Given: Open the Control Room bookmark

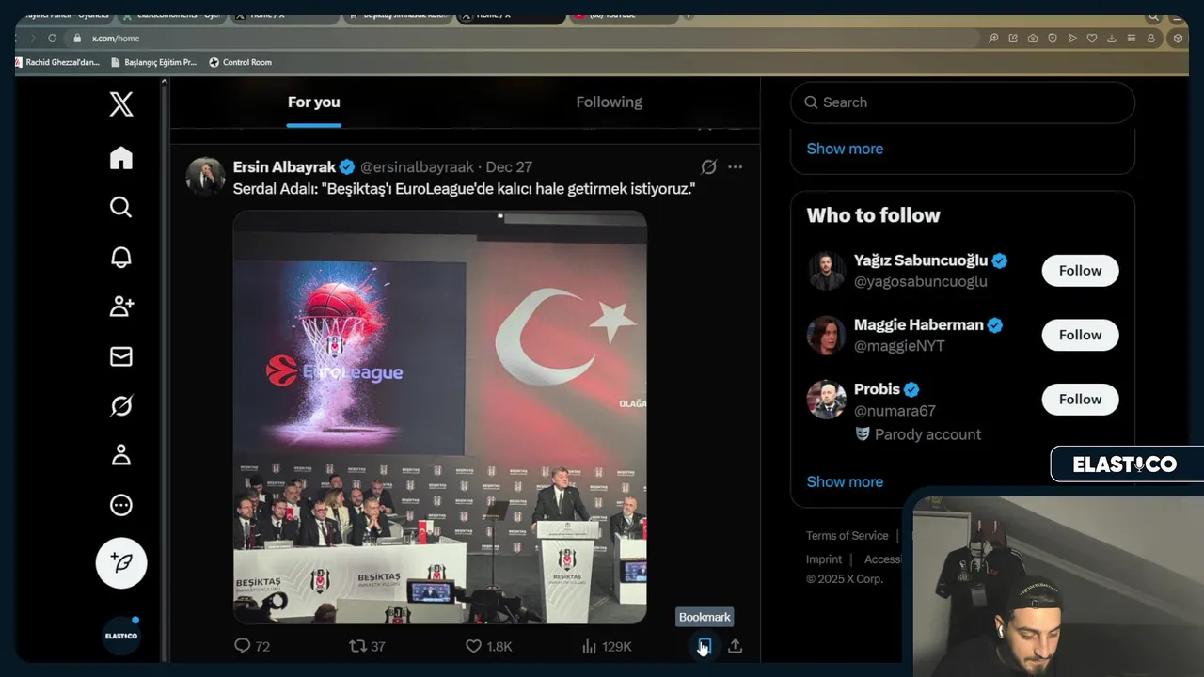Looking at the screenshot, I should (240, 62).
